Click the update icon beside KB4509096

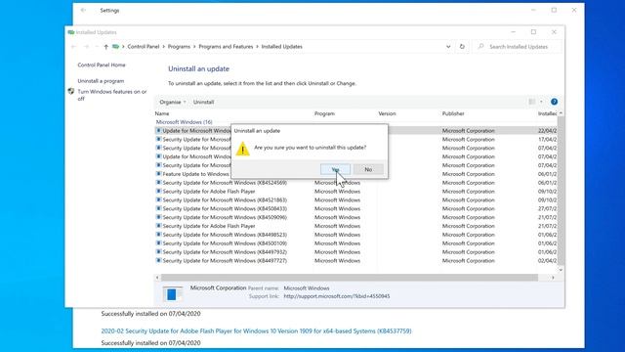pos(158,217)
